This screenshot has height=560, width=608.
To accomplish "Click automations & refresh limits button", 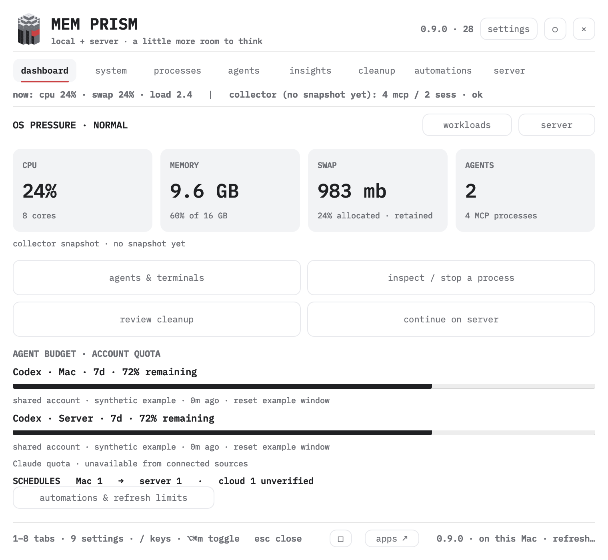I will click(x=114, y=498).
